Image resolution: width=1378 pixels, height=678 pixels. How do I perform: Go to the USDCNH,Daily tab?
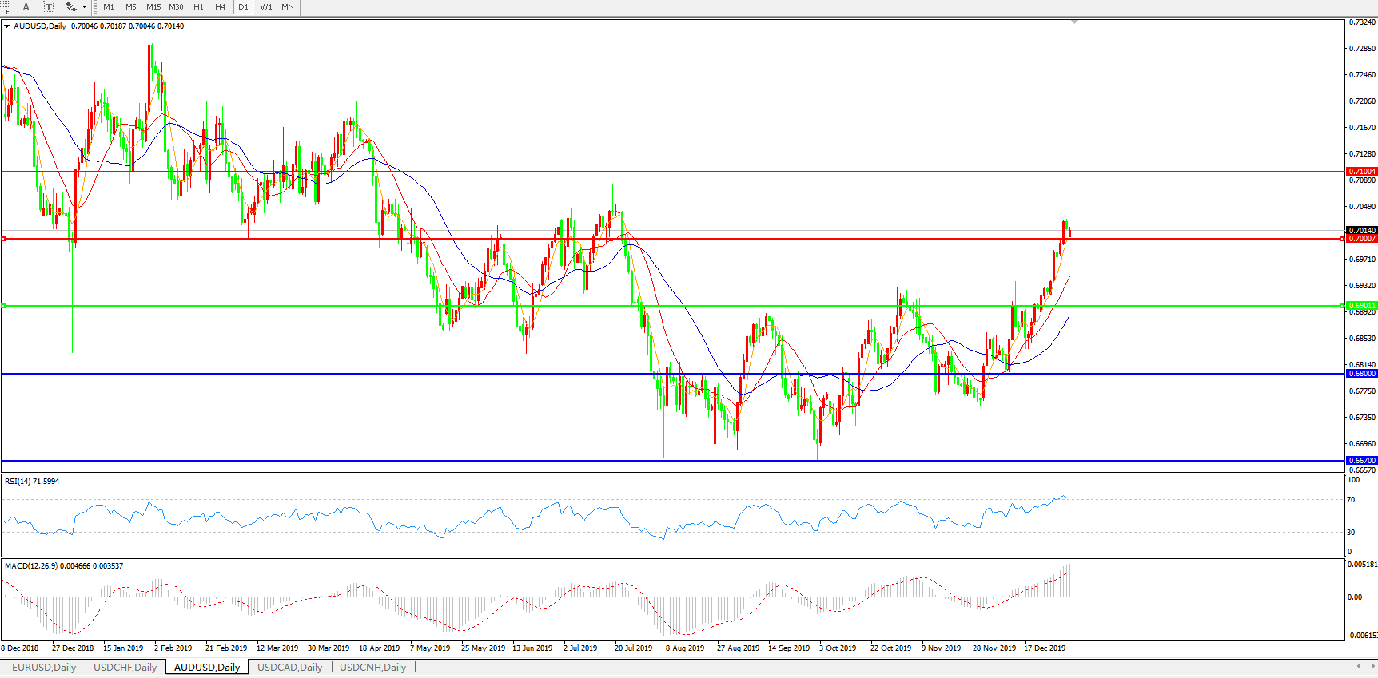point(372,668)
